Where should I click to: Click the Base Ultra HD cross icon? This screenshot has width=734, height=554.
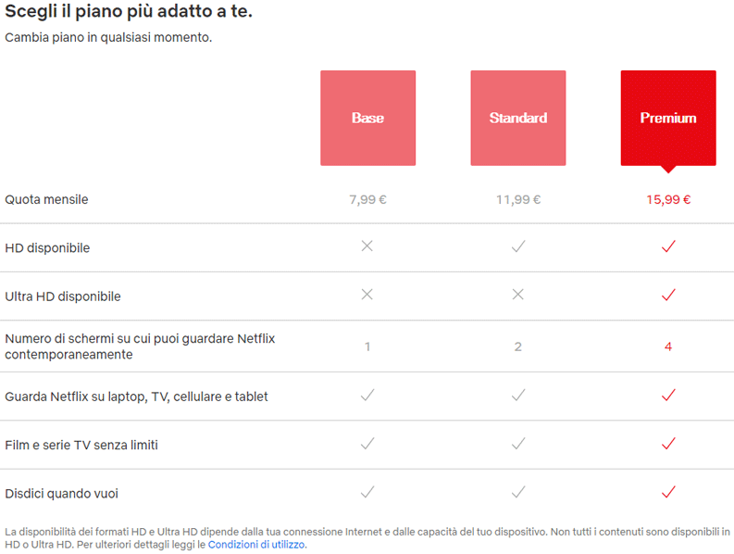coord(367,295)
